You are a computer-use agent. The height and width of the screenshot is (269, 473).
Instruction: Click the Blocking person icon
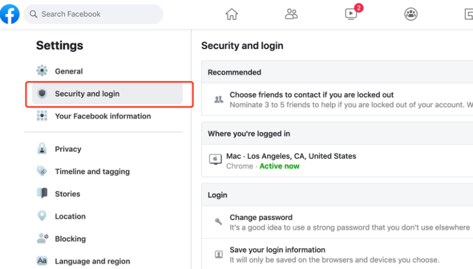tap(42, 239)
